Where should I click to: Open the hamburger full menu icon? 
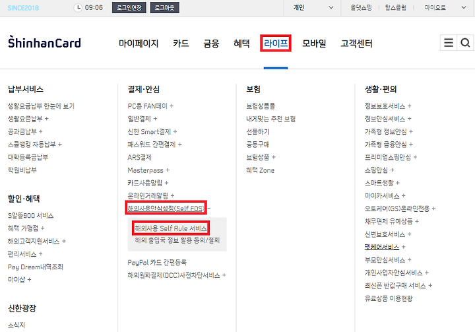[x=449, y=42]
